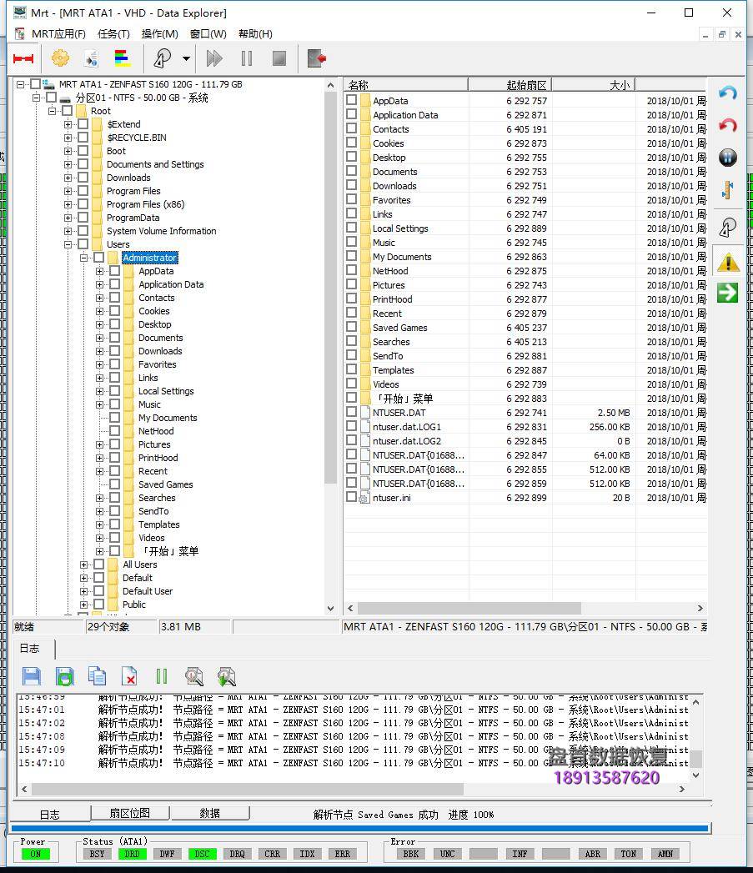Sort by the 名称 column header
This screenshot has height=873, width=753.
pyautogui.click(x=406, y=84)
